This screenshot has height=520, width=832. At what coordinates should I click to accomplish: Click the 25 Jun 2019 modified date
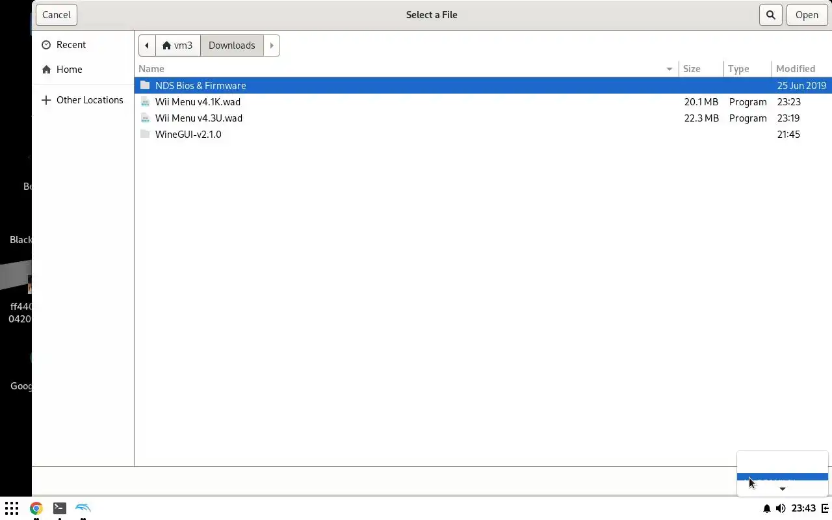[x=801, y=86]
